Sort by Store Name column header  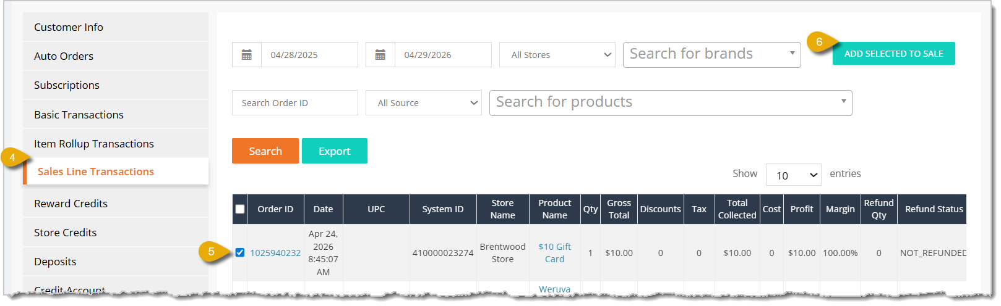click(503, 209)
